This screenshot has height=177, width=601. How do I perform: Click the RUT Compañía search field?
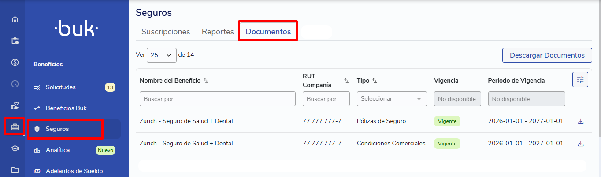(326, 99)
